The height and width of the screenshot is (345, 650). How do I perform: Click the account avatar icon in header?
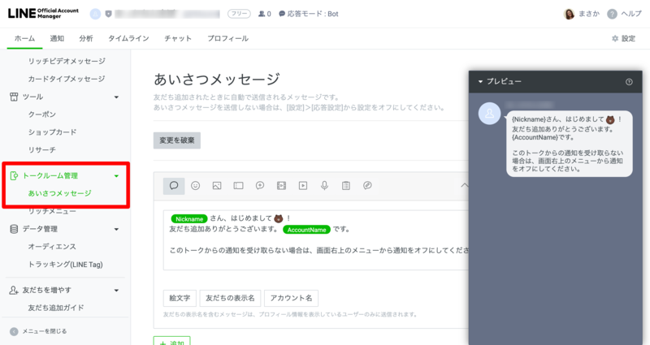[x=95, y=14]
